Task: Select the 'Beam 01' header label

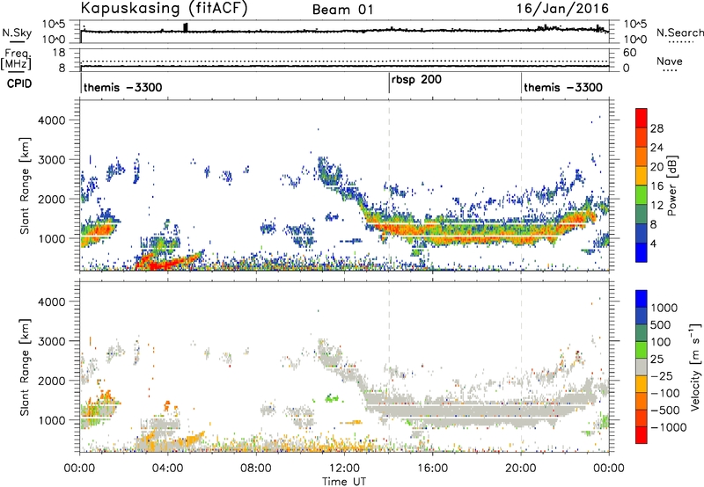Action: [343, 10]
